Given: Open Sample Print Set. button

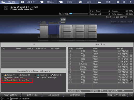Looking at the screenshot, I should tap(117, 95).
